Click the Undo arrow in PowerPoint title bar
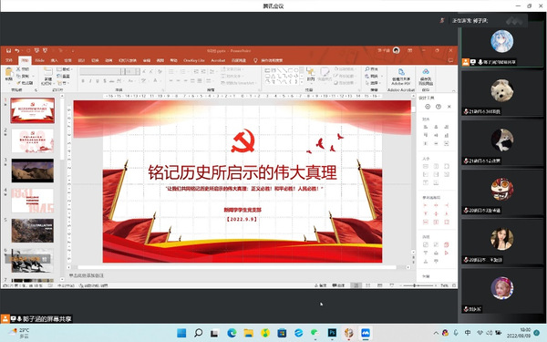The height and width of the screenshot is (342, 547). point(16,50)
